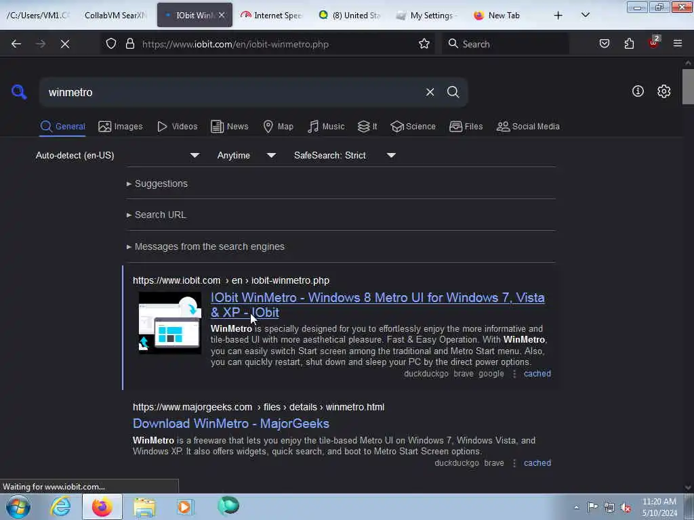
Task: Focus the Firefox Search box
Action: pyautogui.click(x=506, y=44)
